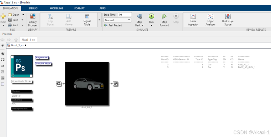Click the Sample Time arrows palette icon
This screenshot has height=137, width=271.
coord(3,66)
